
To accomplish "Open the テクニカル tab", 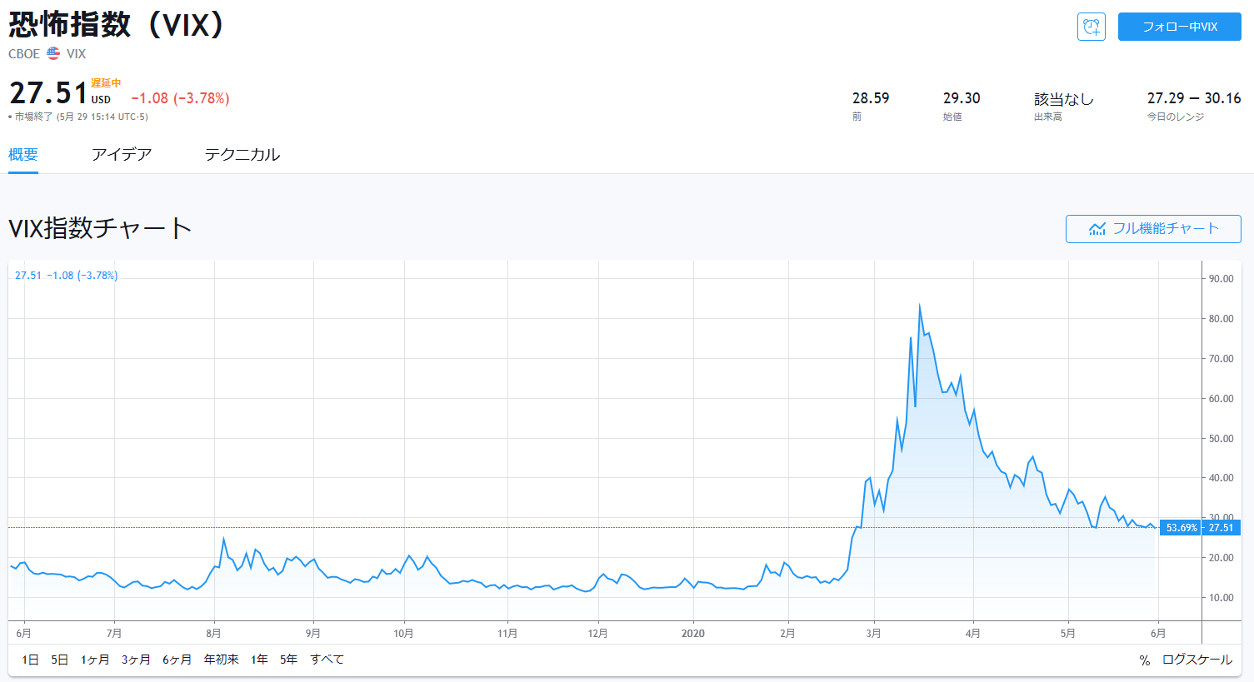I will click(242, 155).
